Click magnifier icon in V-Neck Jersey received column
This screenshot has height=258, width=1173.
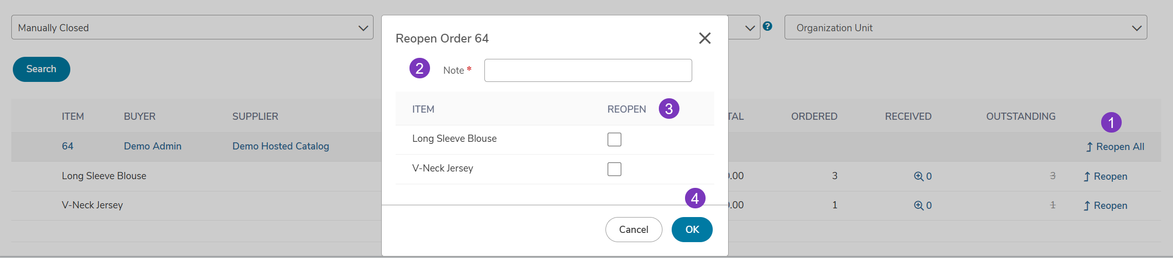click(918, 205)
